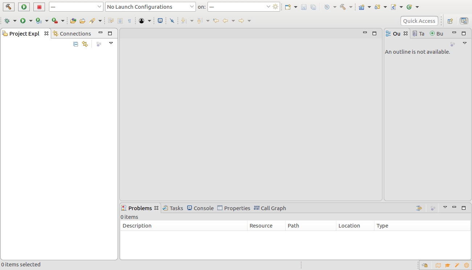Click the red Stop button
This screenshot has width=472, height=270.
point(39,7)
